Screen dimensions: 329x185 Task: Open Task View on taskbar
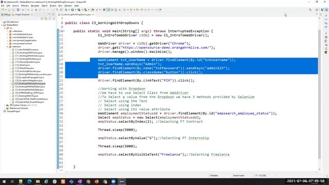pos(12,181)
